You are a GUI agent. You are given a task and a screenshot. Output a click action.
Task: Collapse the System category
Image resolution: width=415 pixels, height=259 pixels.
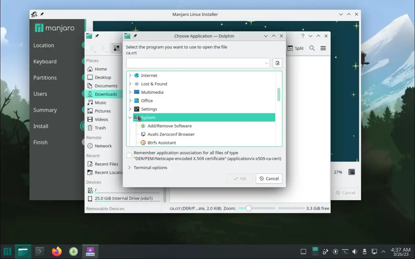tap(130, 118)
